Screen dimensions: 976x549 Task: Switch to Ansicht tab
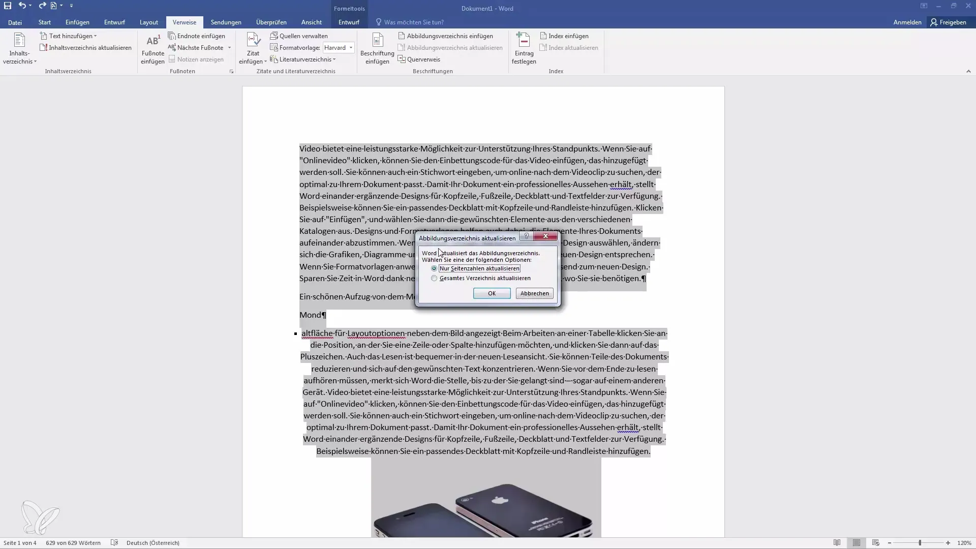tap(312, 22)
